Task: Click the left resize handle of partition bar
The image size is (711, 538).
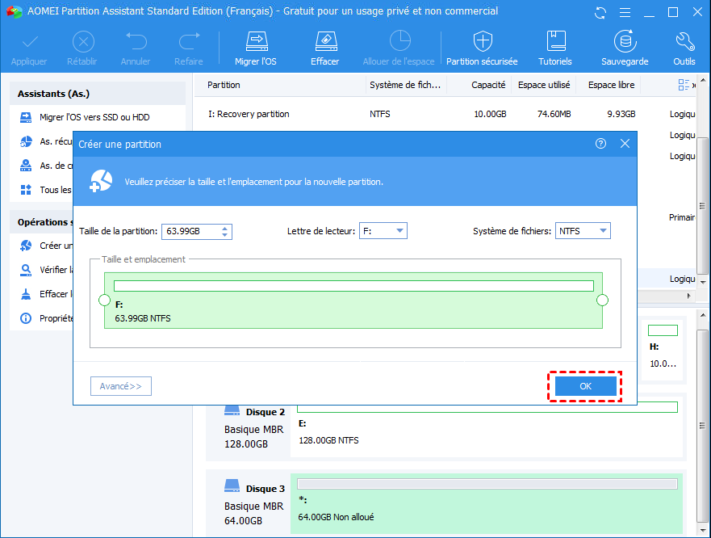Action: (x=104, y=301)
